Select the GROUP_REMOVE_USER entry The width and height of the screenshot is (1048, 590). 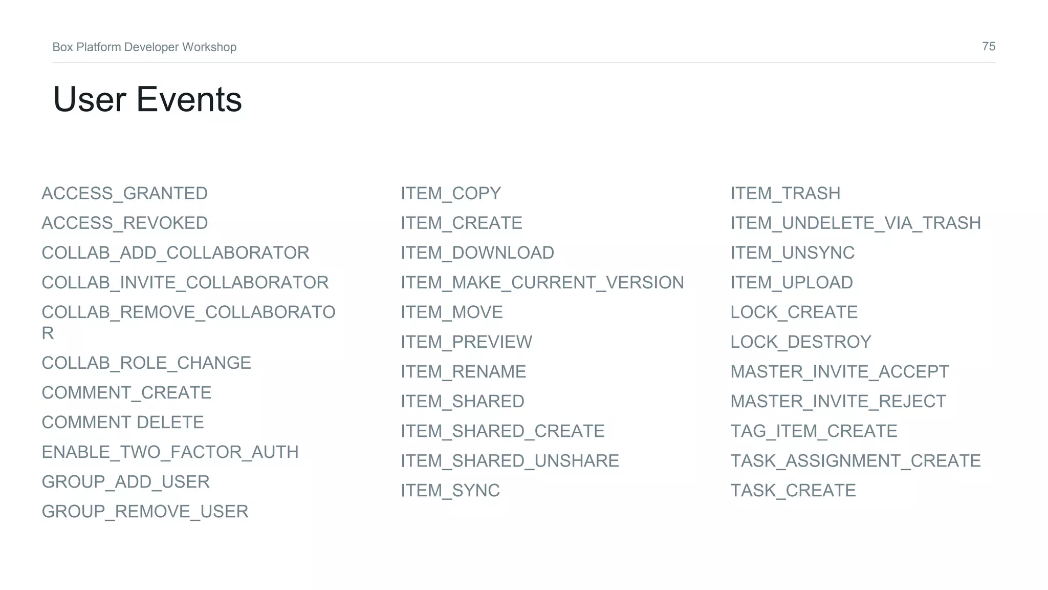pos(145,511)
